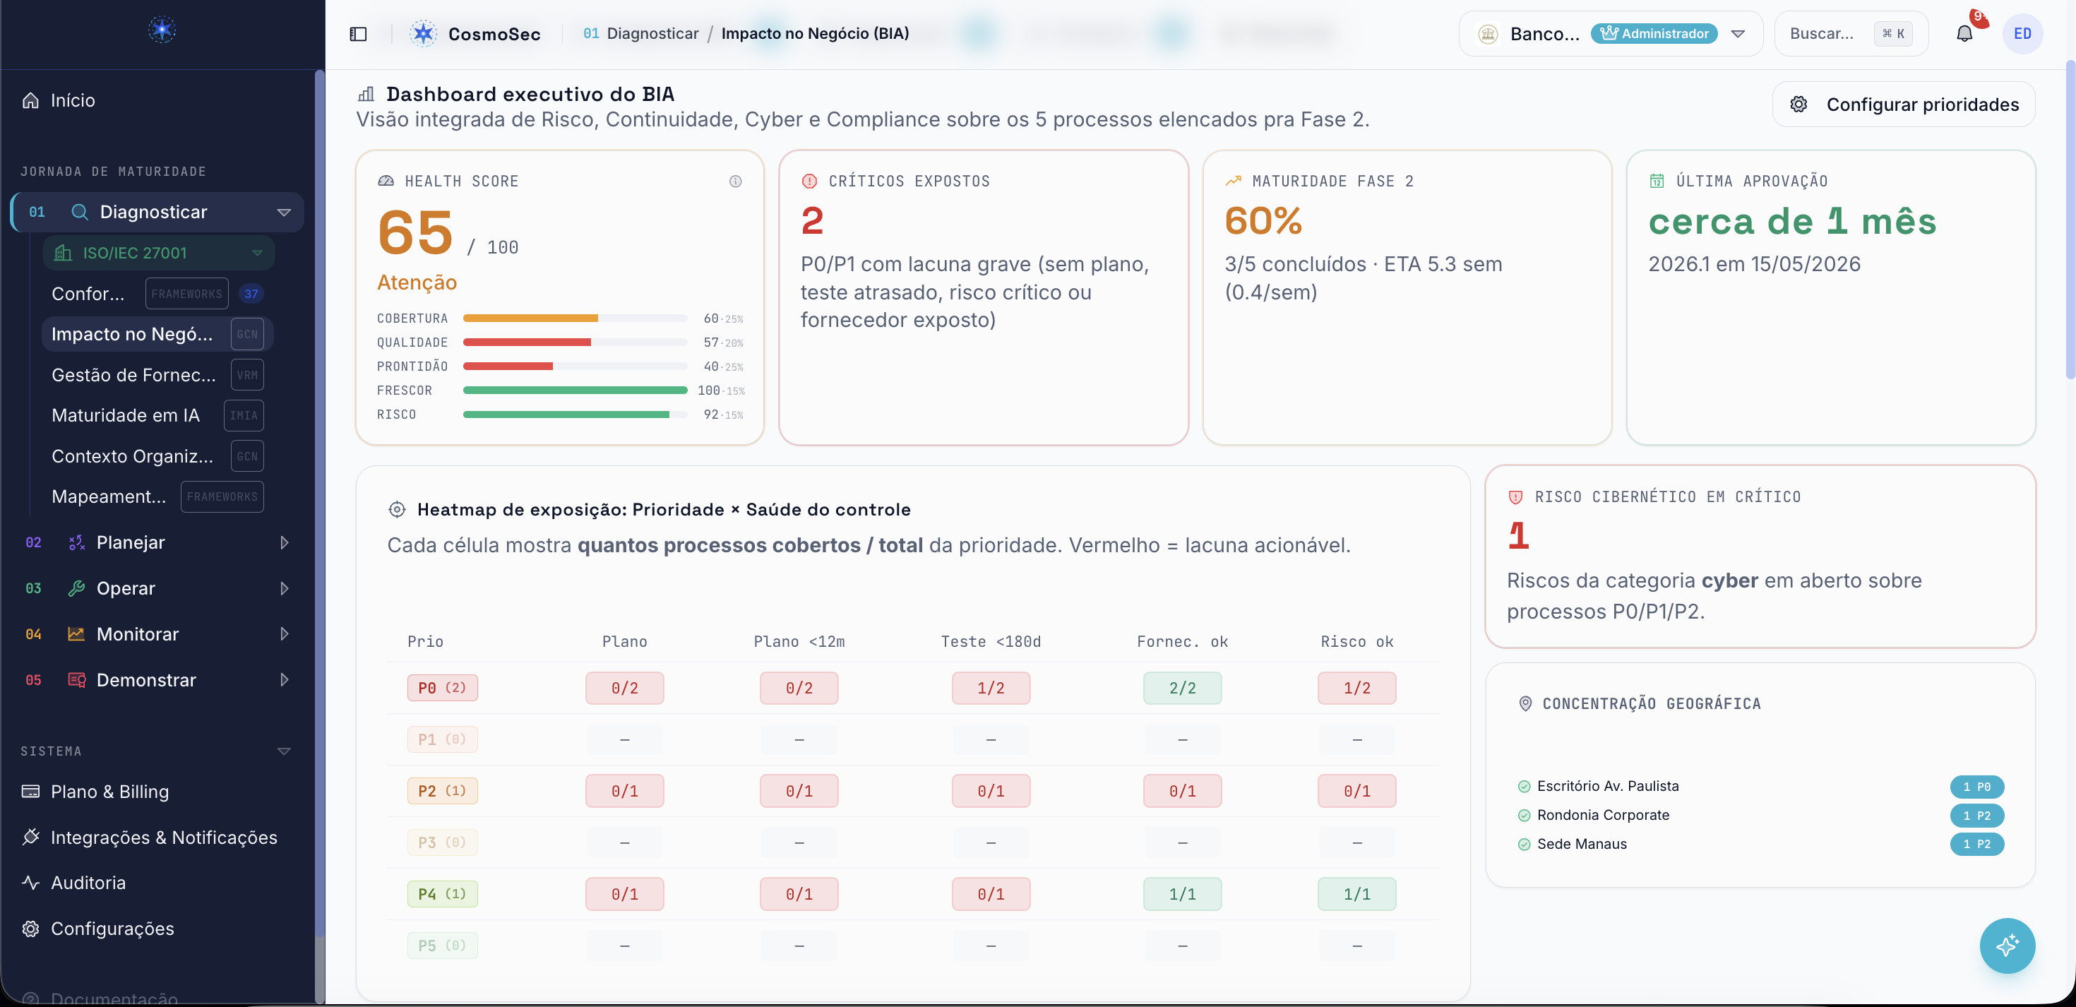Click the P0 Teste <180d 1/2 cell

[x=991, y=688]
